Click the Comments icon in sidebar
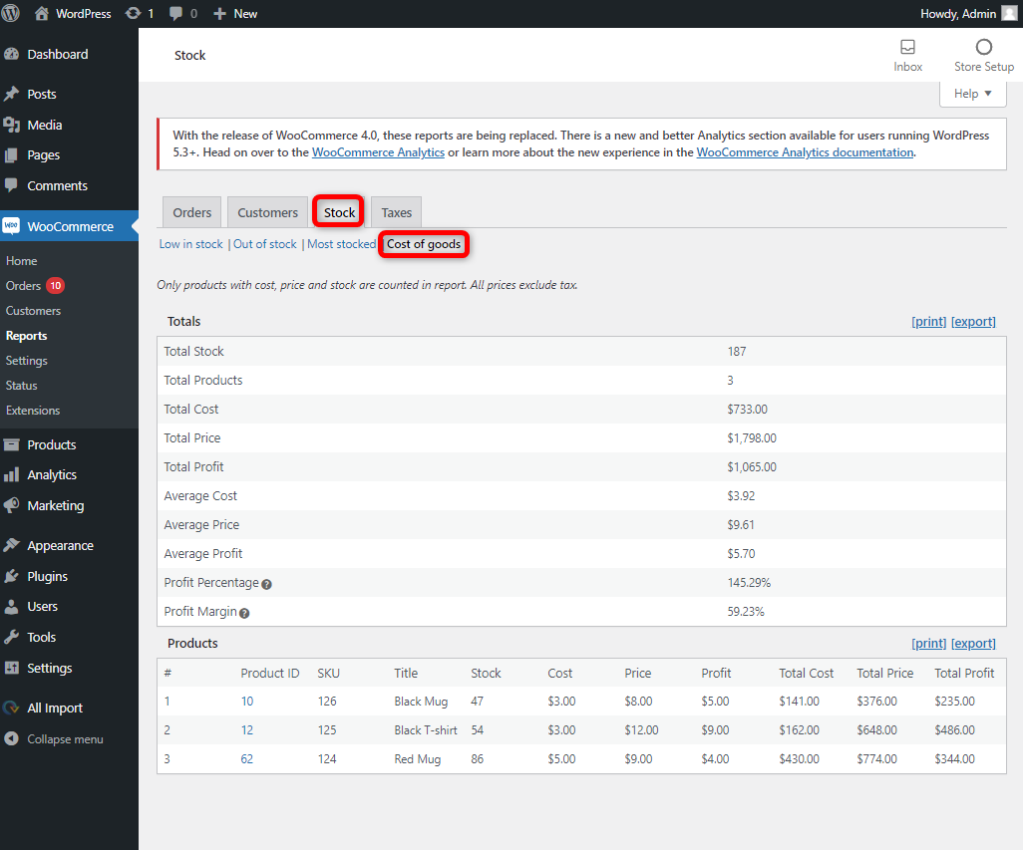This screenshot has width=1023, height=850. tap(11, 185)
